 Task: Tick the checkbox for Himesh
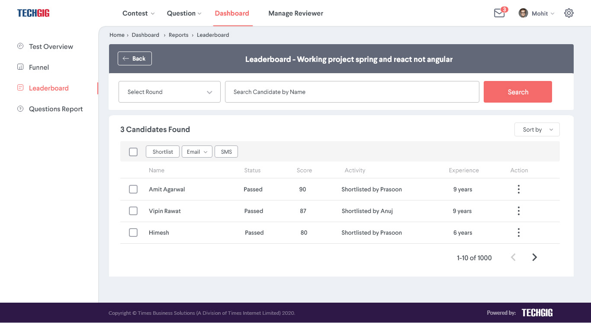[x=133, y=233]
